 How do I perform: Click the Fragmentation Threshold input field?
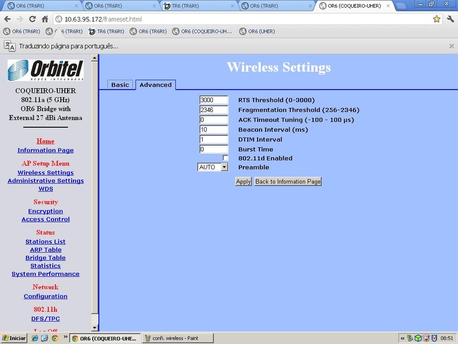coord(214,110)
